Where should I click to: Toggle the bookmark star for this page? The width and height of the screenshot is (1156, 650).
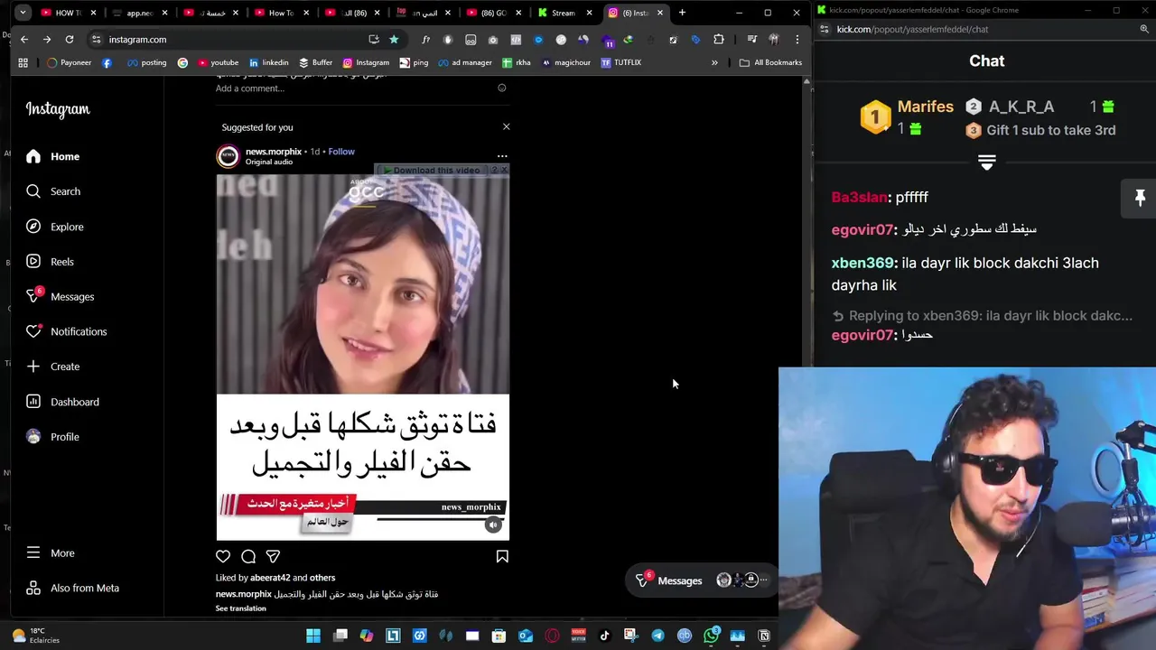pos(394,40)
